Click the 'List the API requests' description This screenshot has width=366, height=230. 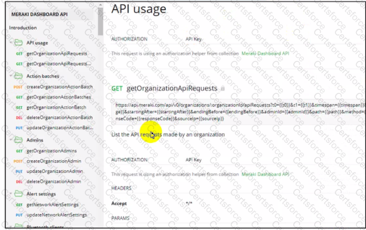click(168, 134)
